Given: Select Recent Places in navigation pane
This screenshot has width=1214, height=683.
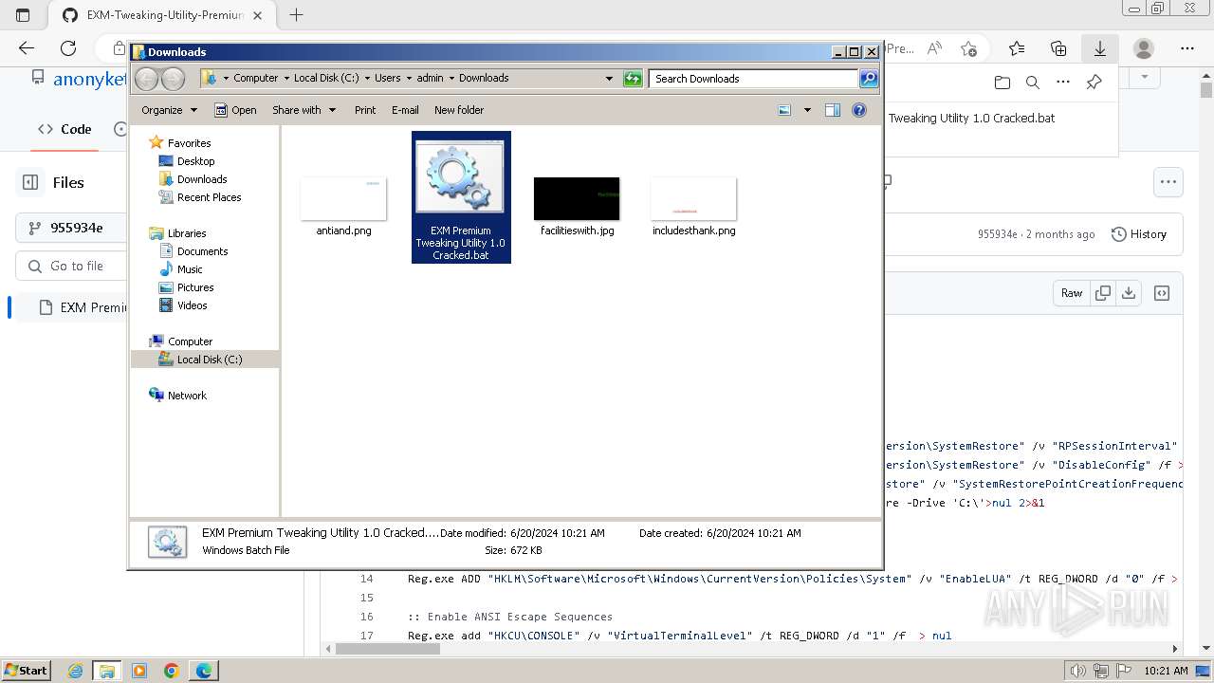Looking at the screenshot, I should [x=209, y=197].
